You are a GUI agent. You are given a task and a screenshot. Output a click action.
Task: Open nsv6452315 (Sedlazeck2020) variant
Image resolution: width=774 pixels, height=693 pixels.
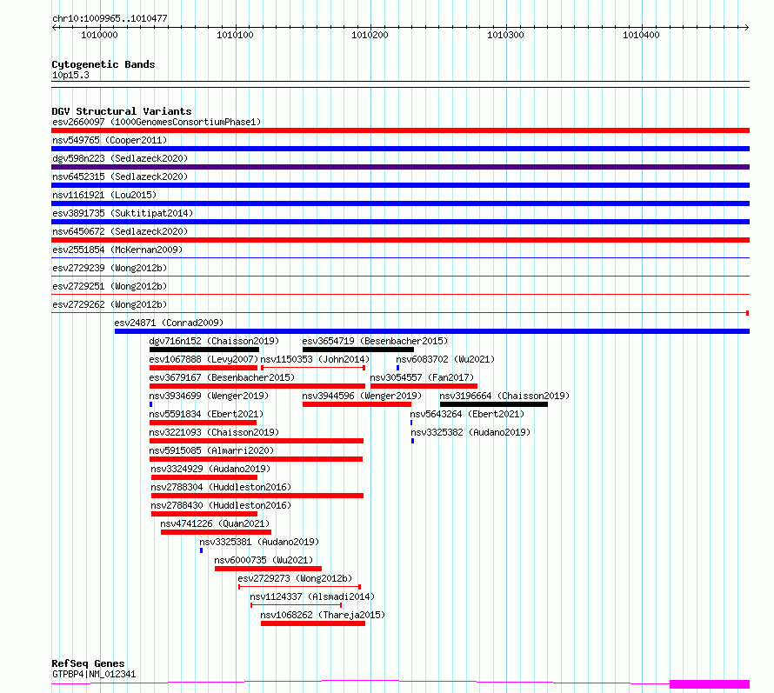pos(120,177)
